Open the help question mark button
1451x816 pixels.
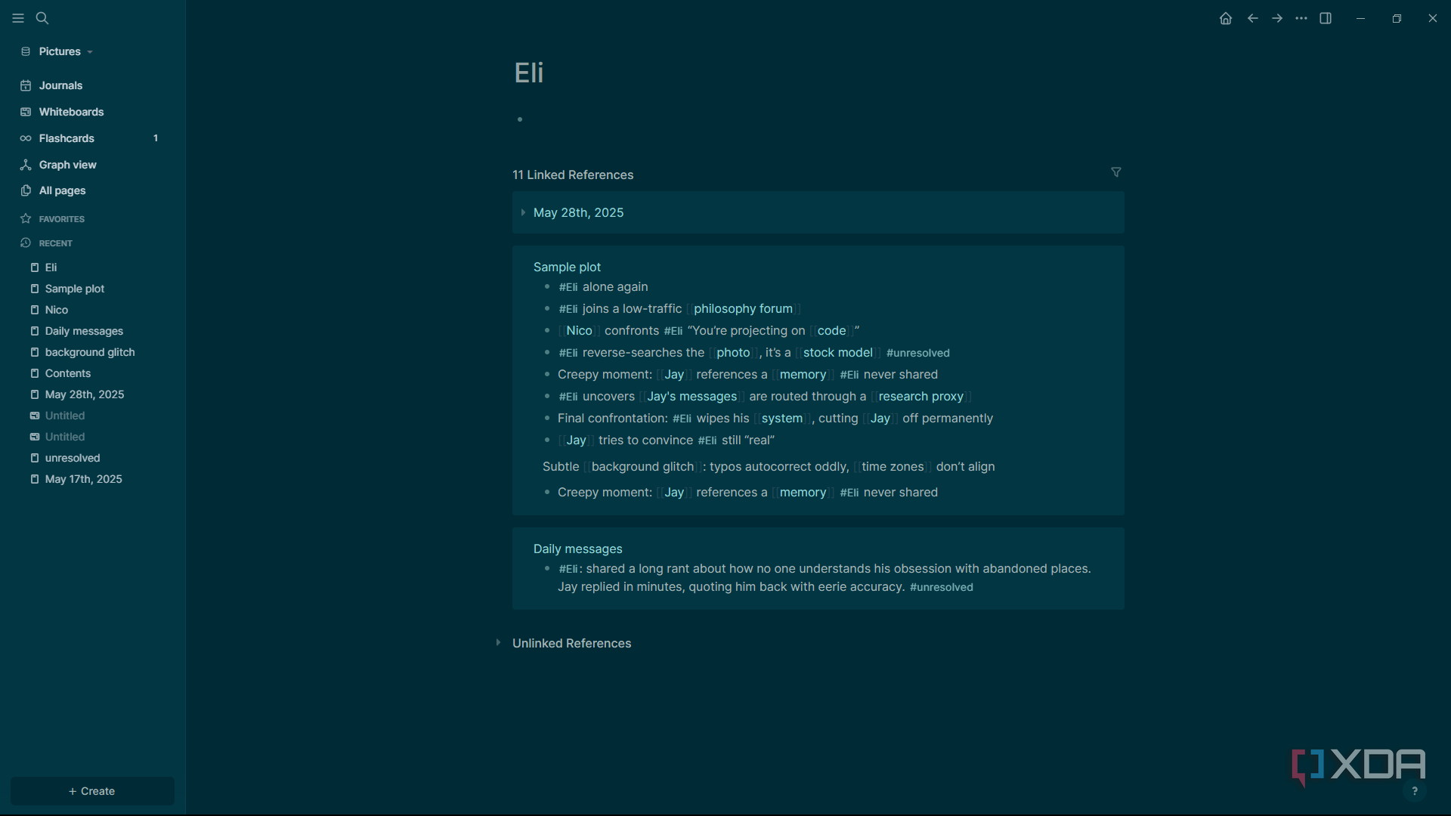point(1415,791)
